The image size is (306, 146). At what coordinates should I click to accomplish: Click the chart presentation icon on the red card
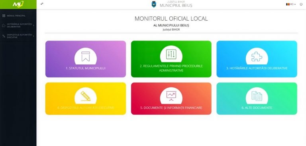(x=171, y=96)
